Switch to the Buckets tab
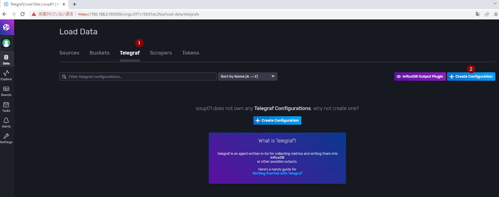The width and height of the screenshot is (499, 197). (99, 53)
